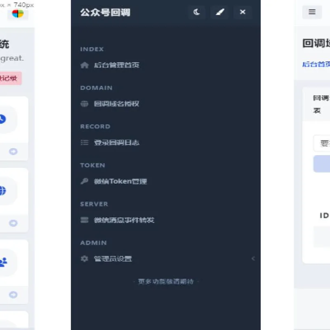Image resolution: width=330 pixels, height=330 pixels.
Task: Click the arrow under the globe card
Action: (x=13, y=223)
